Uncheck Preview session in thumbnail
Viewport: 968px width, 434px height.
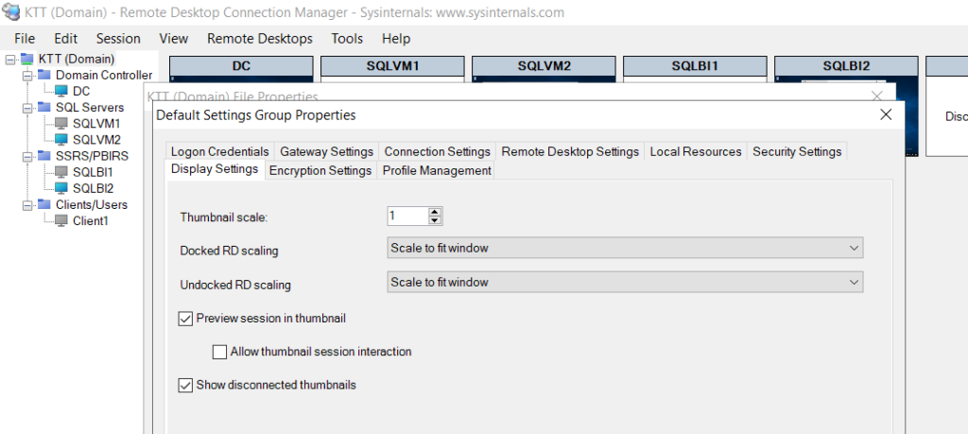(185, 320)
